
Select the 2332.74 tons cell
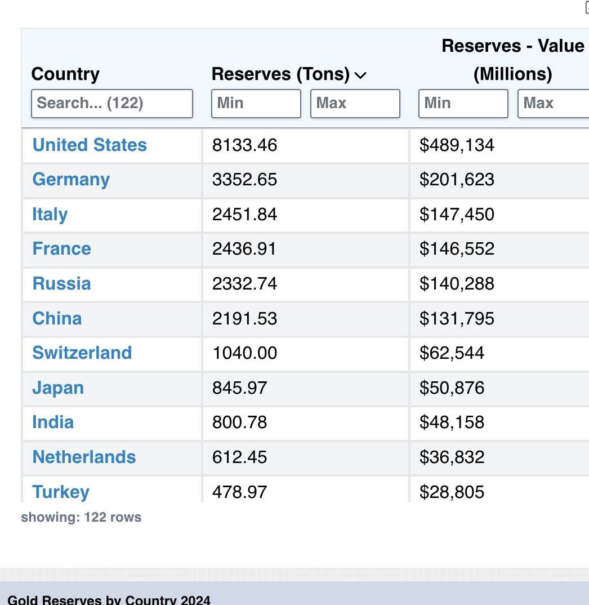click(x=306, y=284)
